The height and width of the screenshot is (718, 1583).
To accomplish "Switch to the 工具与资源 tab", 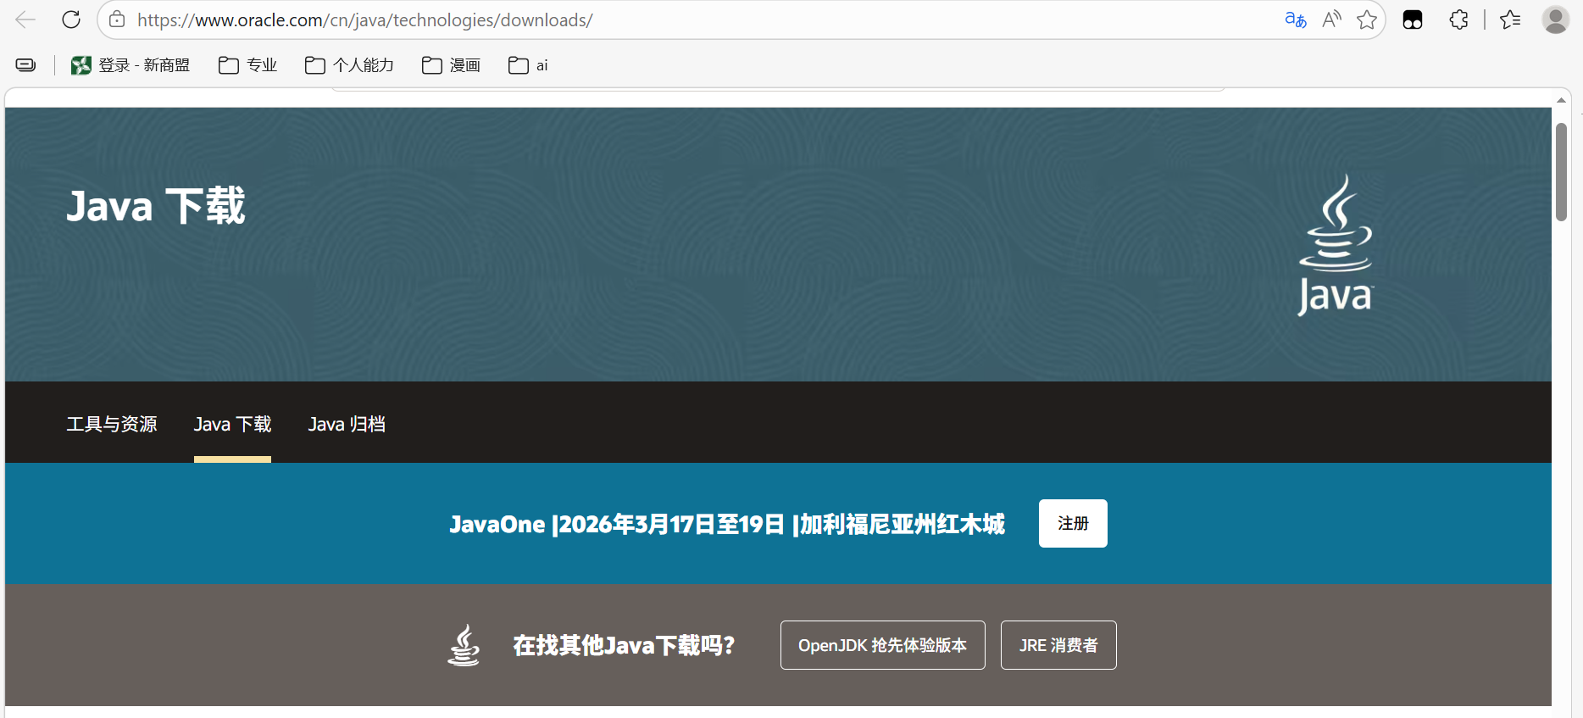I will 112,424.
